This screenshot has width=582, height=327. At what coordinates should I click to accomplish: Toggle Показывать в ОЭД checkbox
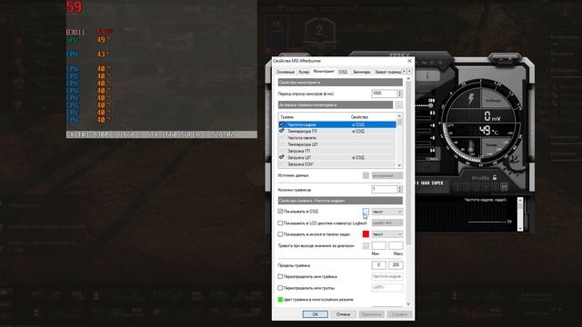(x=280, y=212)
